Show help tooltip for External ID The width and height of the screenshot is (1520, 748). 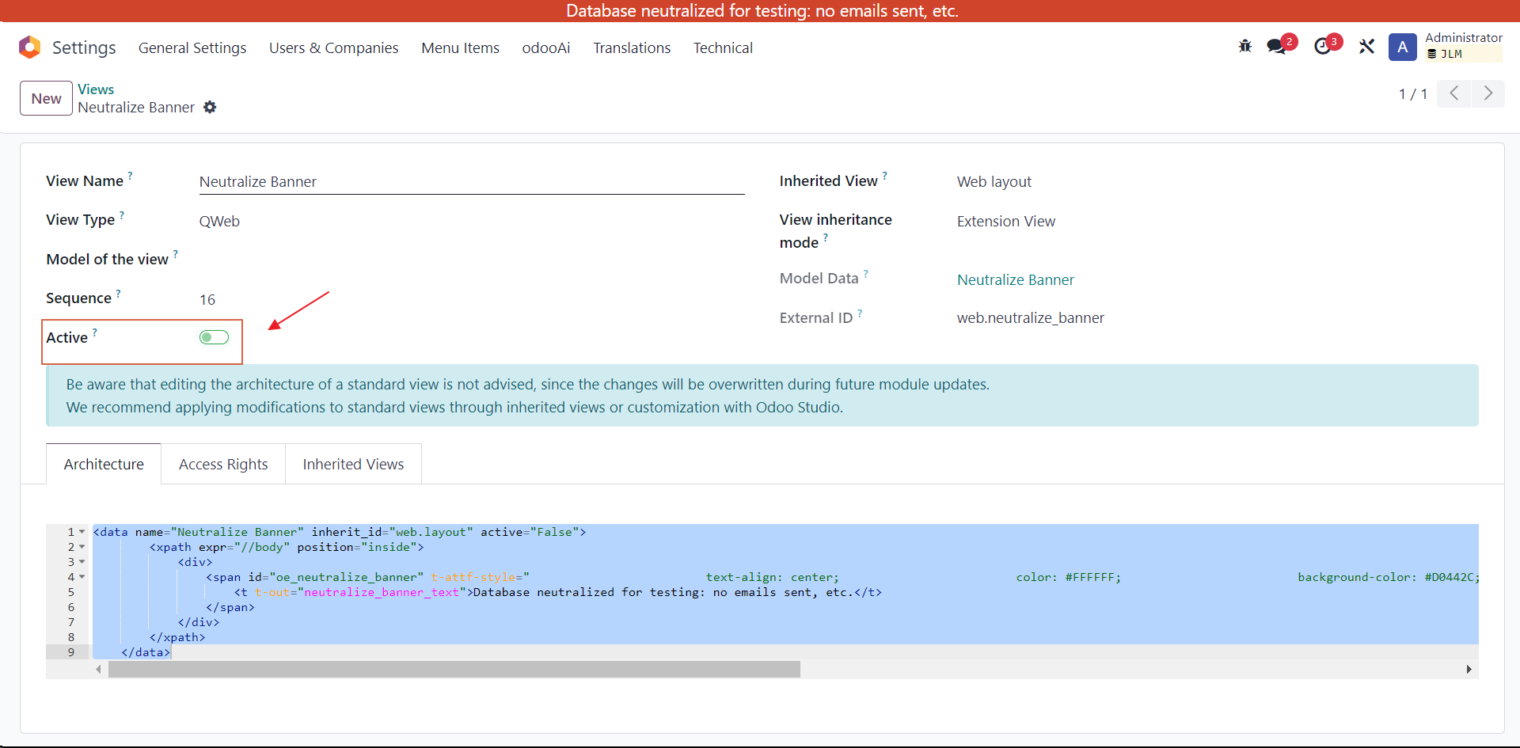point(860,313)
